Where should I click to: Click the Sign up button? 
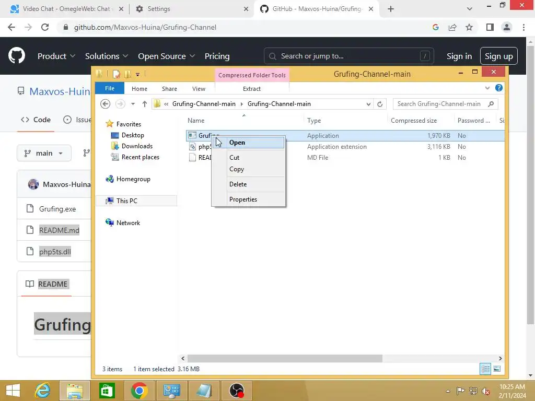pyautogui.click(x=498, y=56)
